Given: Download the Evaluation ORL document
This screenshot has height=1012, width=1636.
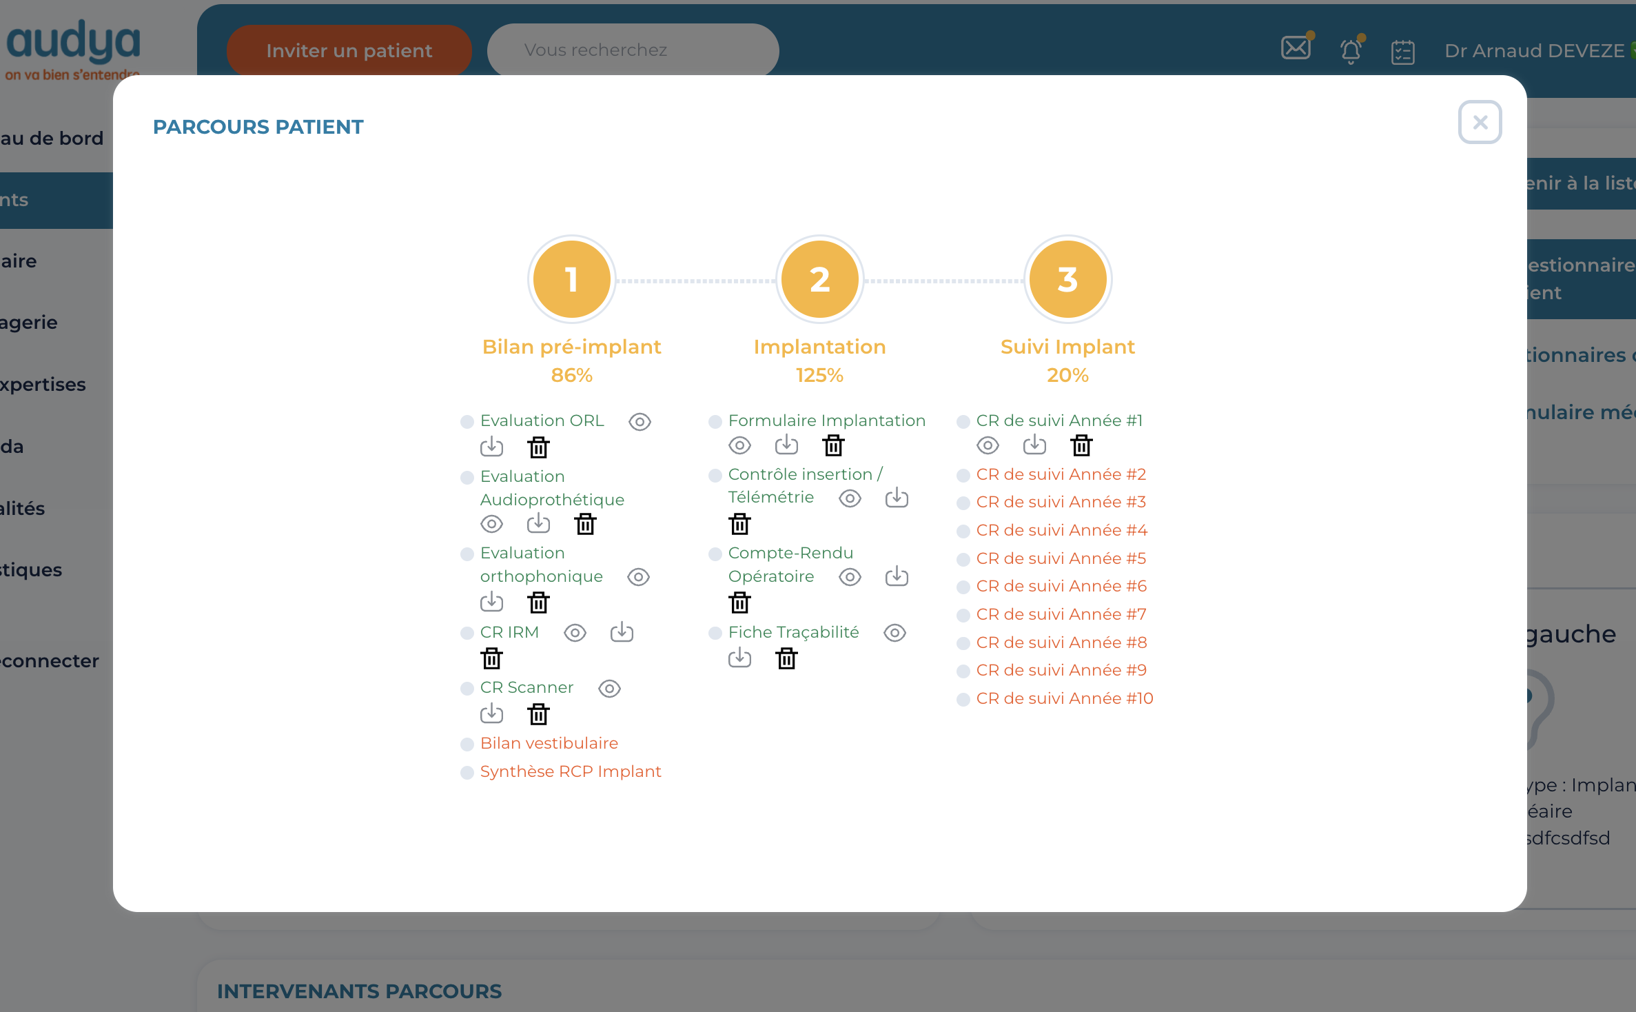Looking at the screenshot, I should pyautogui.click(x=491, y=447).
